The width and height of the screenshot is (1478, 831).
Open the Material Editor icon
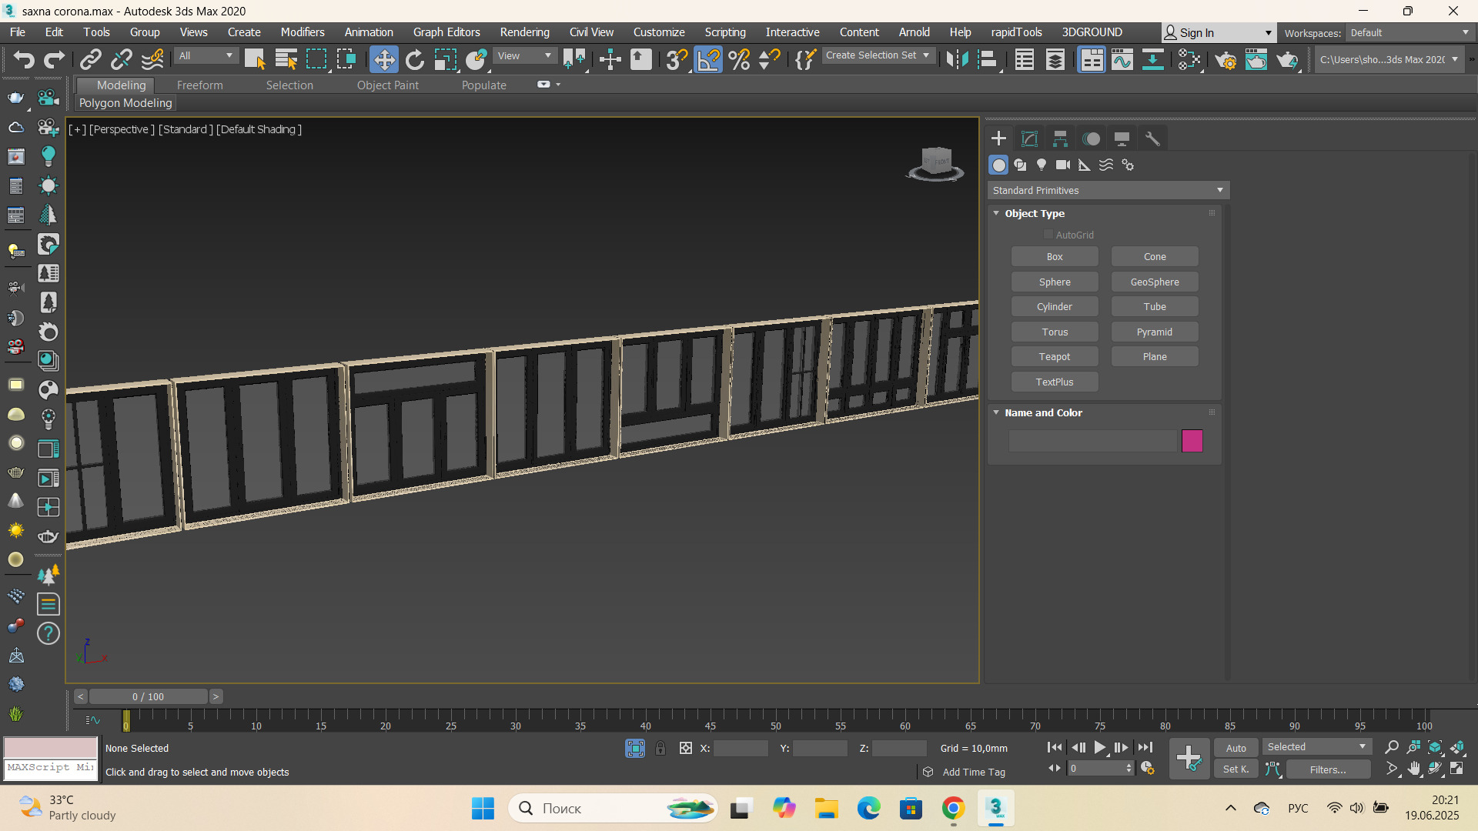[1189, 59]
